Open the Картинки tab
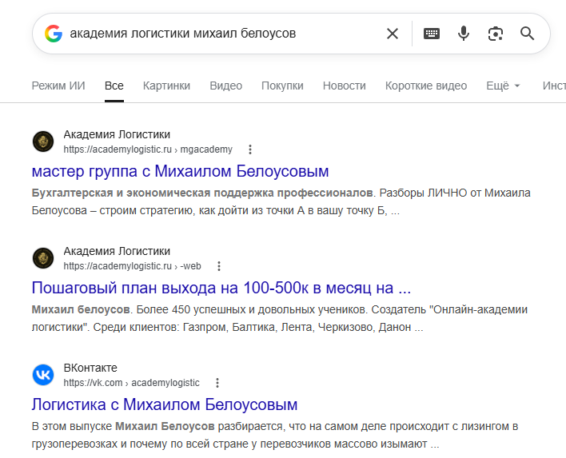Viewport: 566px width, 458px height. (166, 86)
